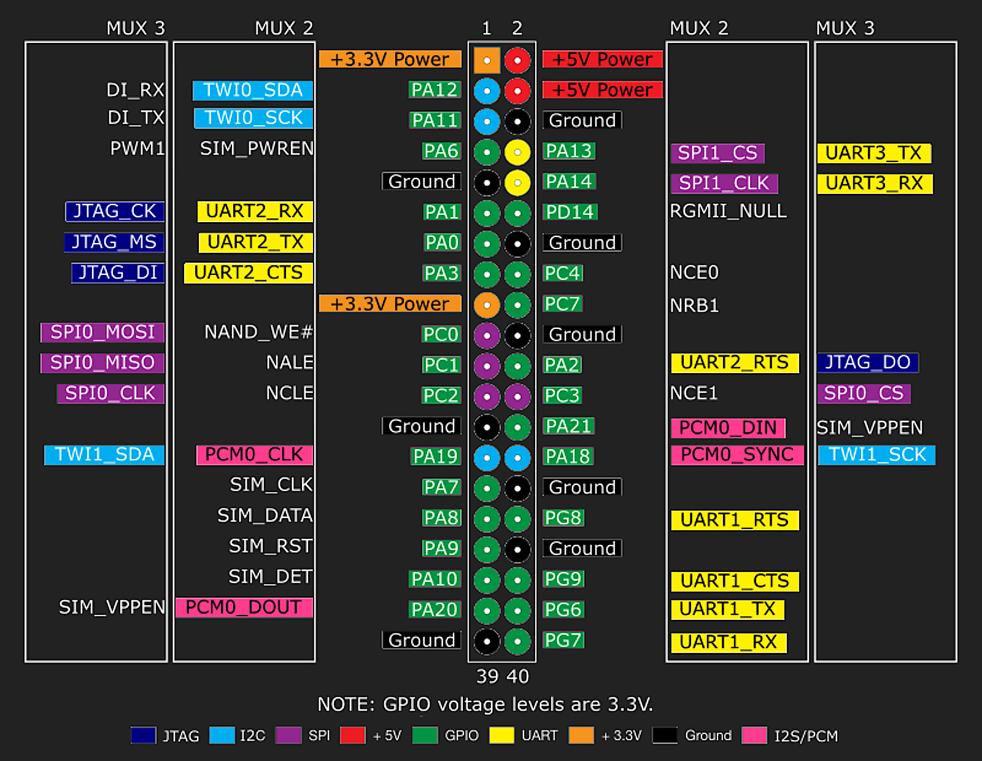Select the UART2_TX label
Image resolution: width=982 pixels, height=761 pixels.
pos(255,242)
